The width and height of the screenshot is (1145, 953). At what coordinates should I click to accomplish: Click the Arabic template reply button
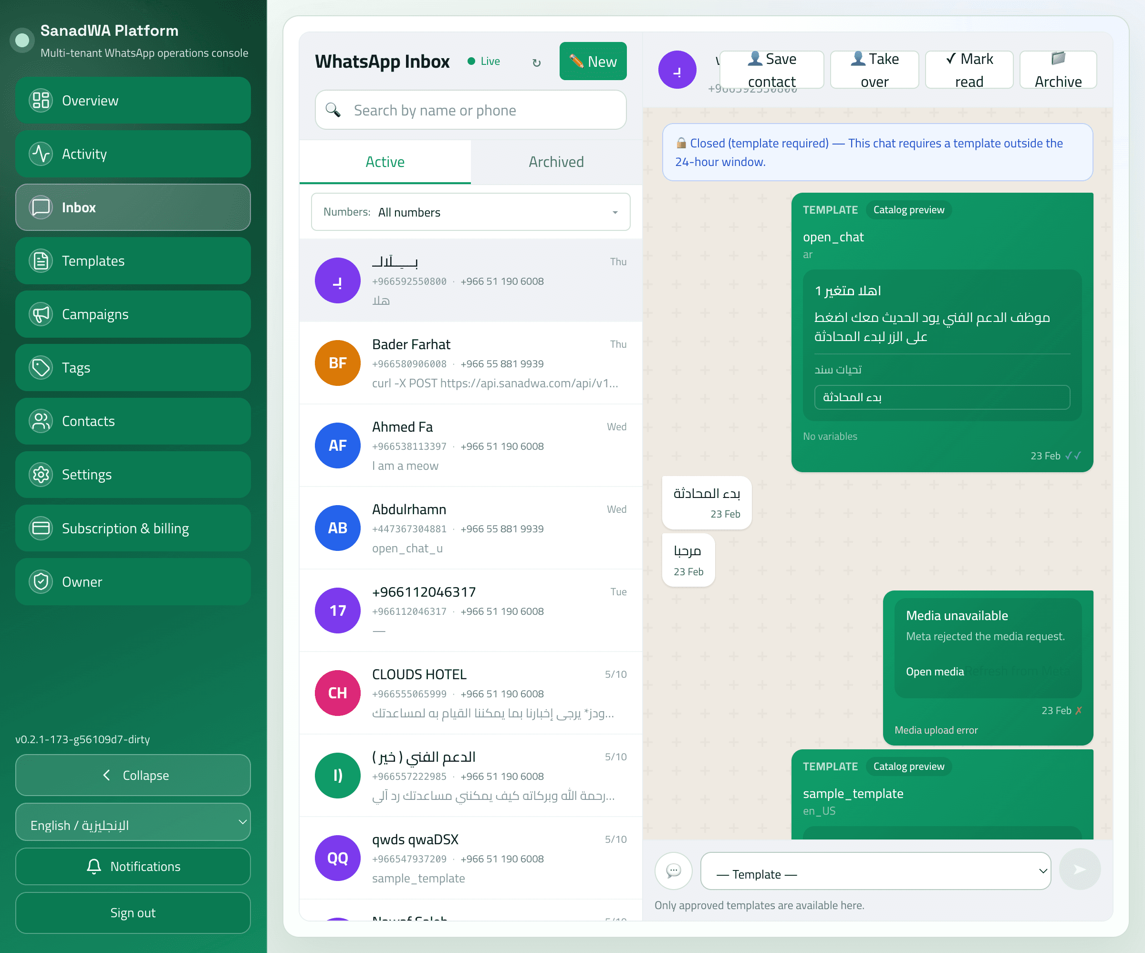tap(942, 397)
